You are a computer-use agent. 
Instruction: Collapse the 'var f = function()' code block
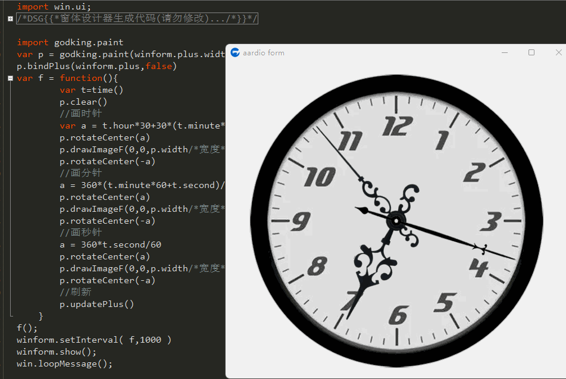(11, 79)
